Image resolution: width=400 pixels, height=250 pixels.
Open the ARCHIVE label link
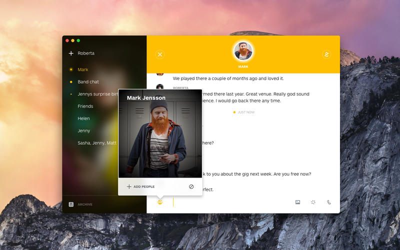point(85,204)
